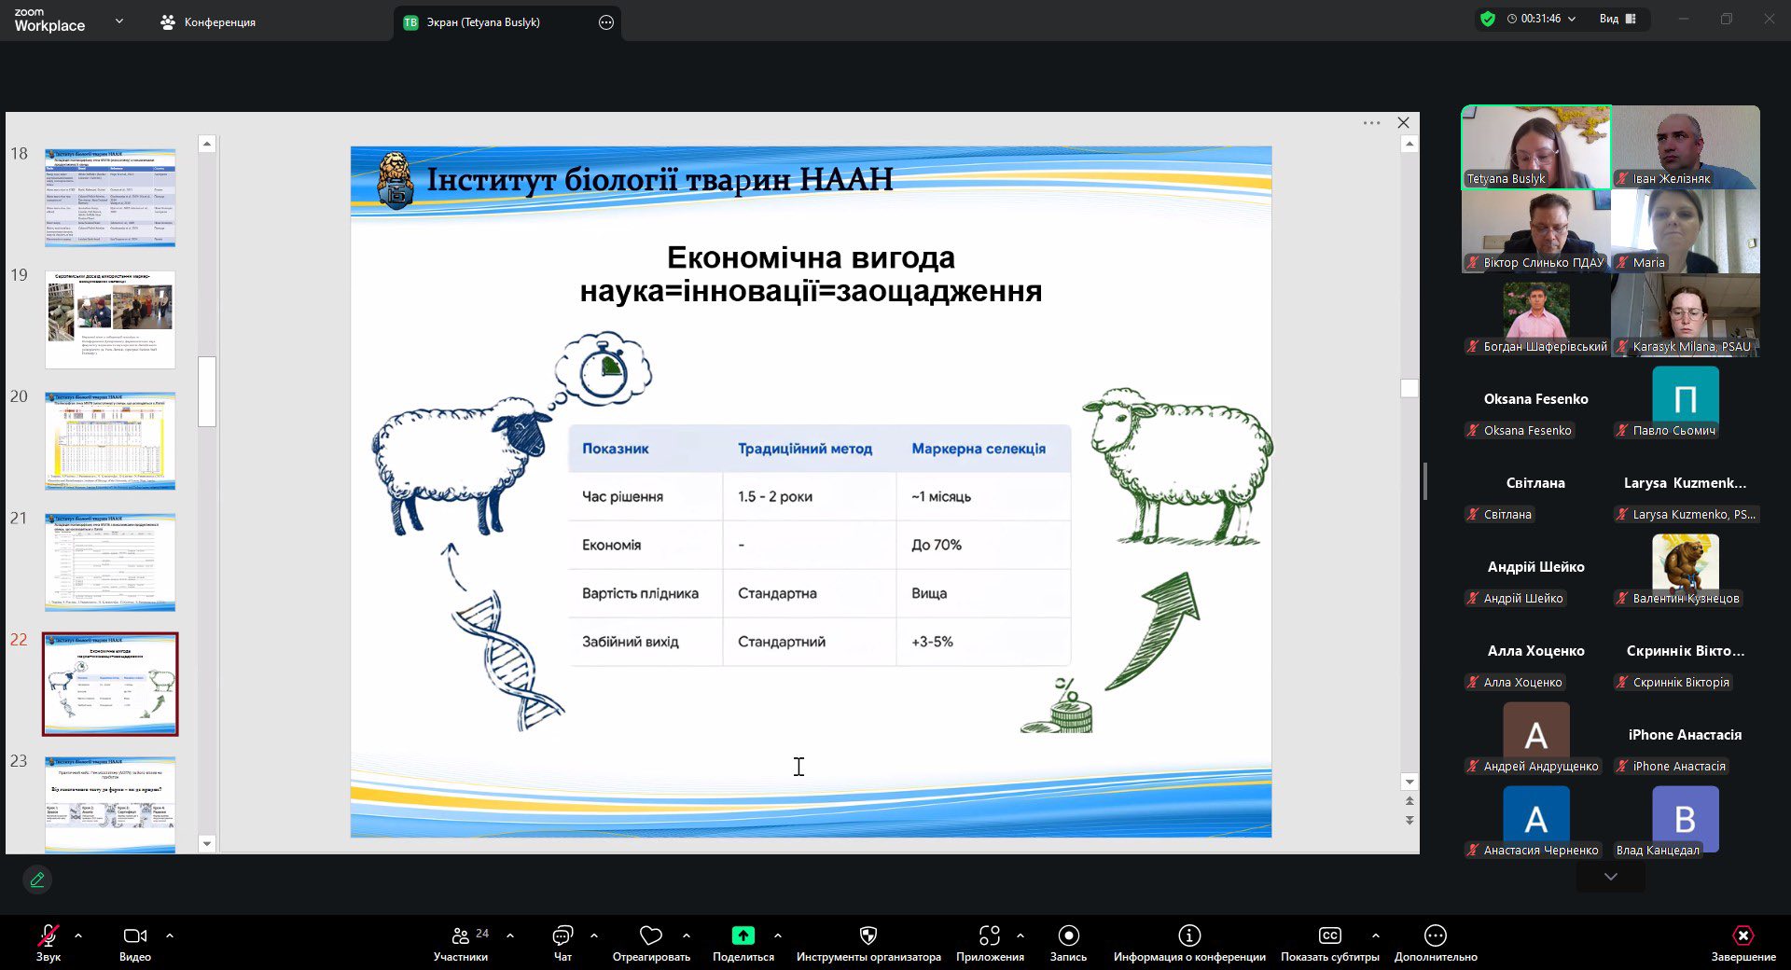Viewport: 1791px width, 970px height.
Task: Expand audio options arrow next to mic
Action: click(x=78, y=935)
